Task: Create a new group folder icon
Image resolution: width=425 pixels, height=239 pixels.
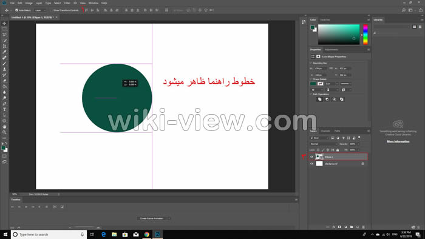Action: (352, 227)
